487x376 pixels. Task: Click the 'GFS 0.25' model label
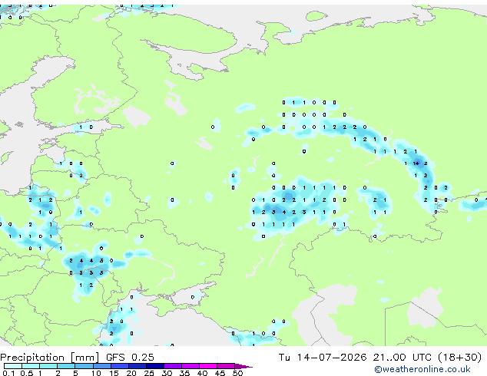point(130,358)
